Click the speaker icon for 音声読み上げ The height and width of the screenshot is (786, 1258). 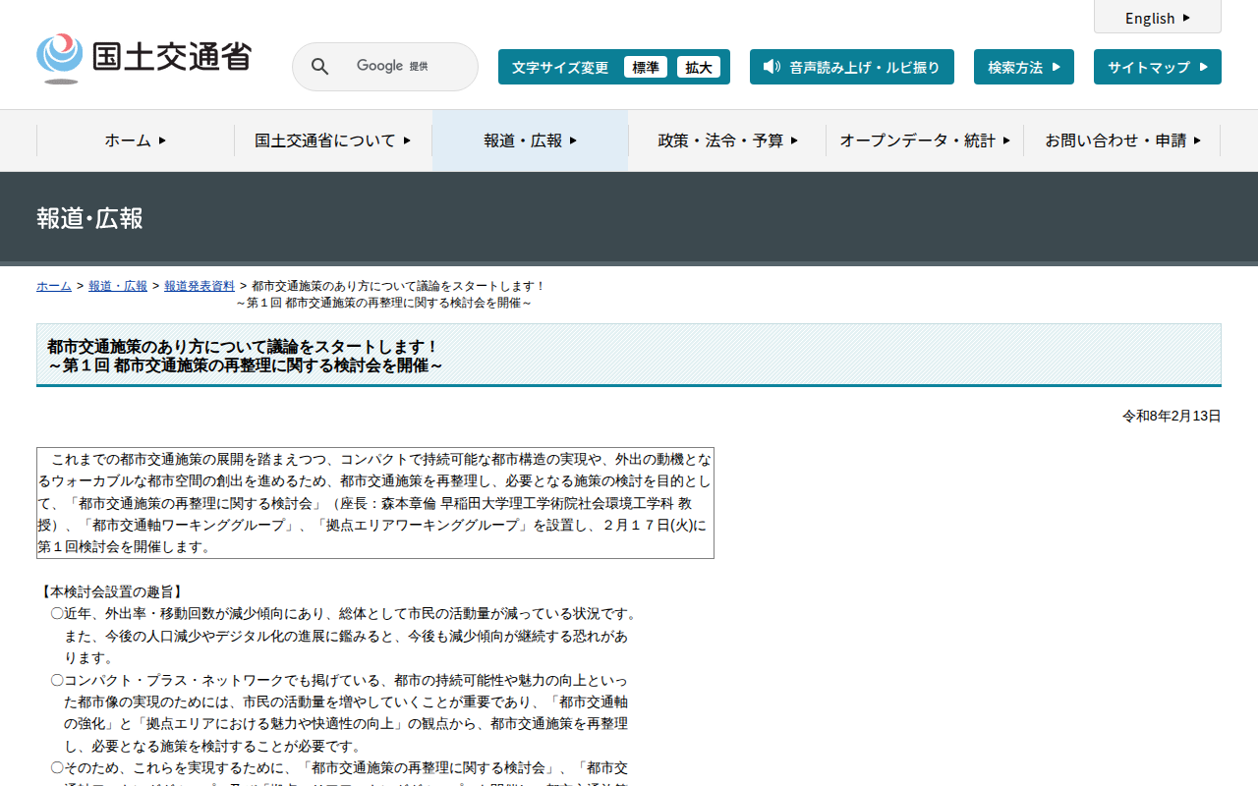772,67
